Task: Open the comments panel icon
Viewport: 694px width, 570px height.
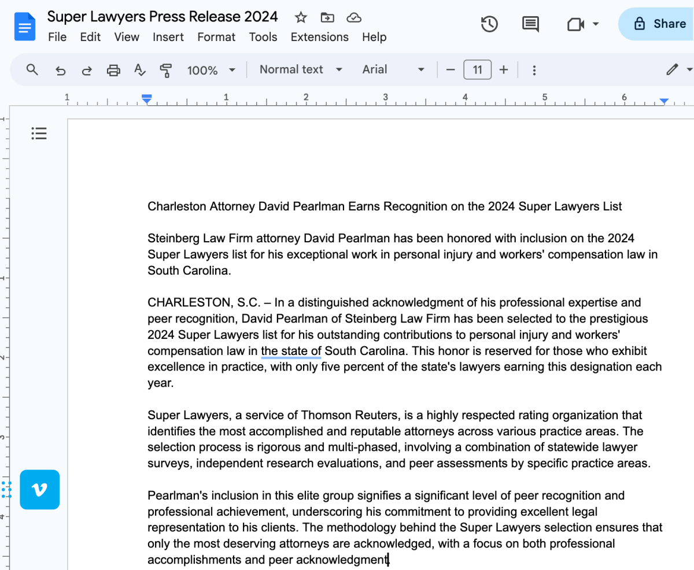Action: (530, 24)
